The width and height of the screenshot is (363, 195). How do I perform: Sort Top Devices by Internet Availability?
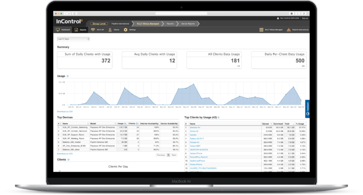pyautogui.click(x=149, y=124)
